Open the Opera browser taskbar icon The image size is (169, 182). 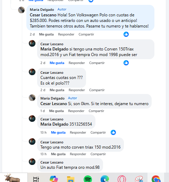click(122, 179)
